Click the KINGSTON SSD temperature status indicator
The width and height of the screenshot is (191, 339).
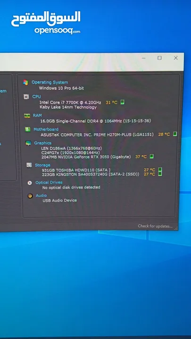coord(160,174)
